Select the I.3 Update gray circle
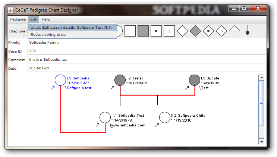277x157 pixels. point(195,80)
